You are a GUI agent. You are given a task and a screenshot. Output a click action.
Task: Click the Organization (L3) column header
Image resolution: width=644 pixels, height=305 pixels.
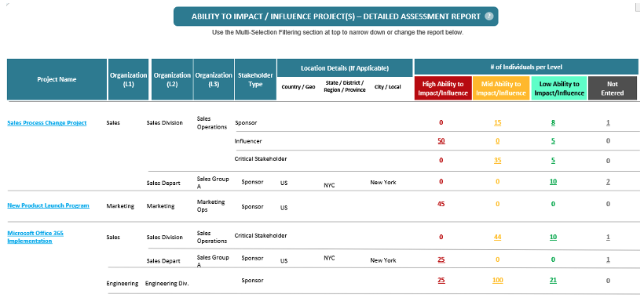[214, 79]
